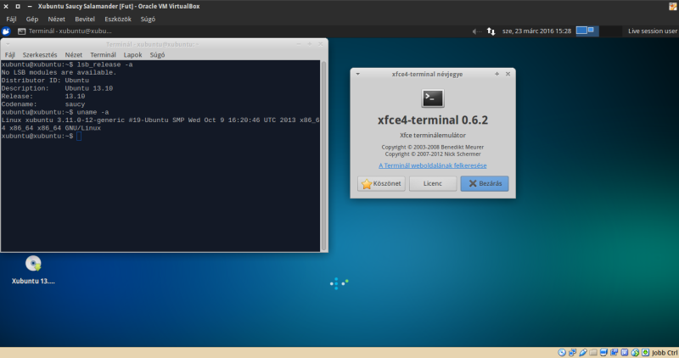Screen dimensions: 679x358
Task: Click the Licenc button
Action: [x=433, y=183]
